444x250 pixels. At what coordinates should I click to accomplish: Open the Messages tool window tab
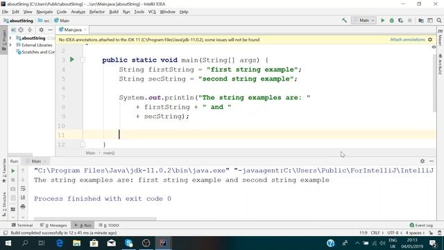53,225
